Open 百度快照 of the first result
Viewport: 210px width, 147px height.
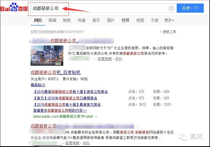(x=105, y=59)
